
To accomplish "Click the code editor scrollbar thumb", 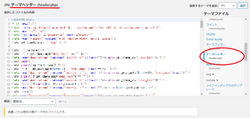I will [202, 24].
